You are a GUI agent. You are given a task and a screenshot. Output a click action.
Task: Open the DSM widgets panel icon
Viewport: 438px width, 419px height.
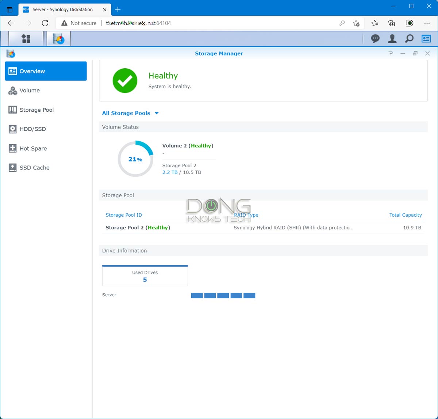coord(426,38)
